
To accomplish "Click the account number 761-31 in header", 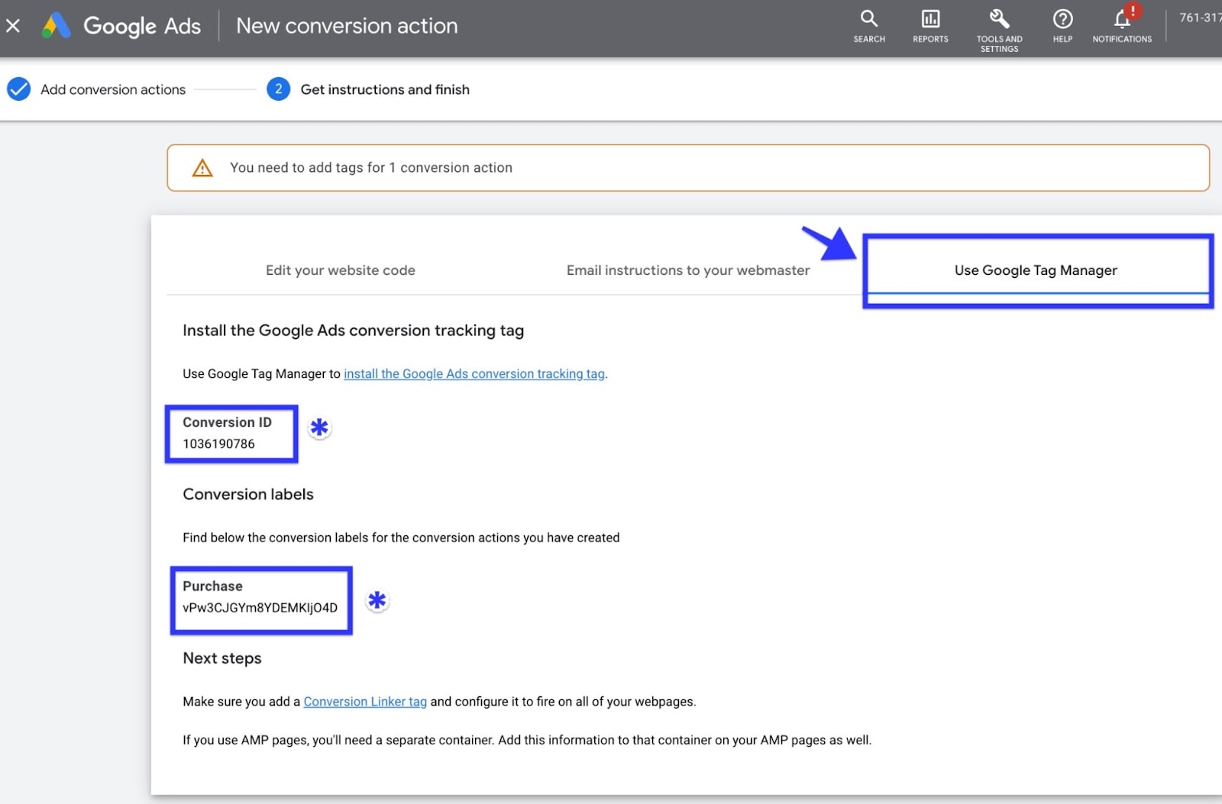I will pyautogui.click(x=1200, y=18).
